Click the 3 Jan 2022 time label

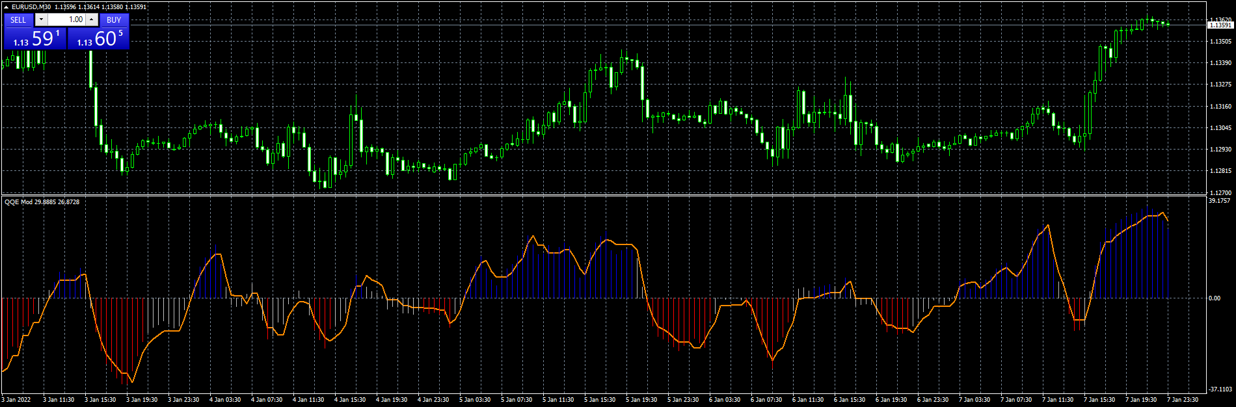tap(17, 400)
